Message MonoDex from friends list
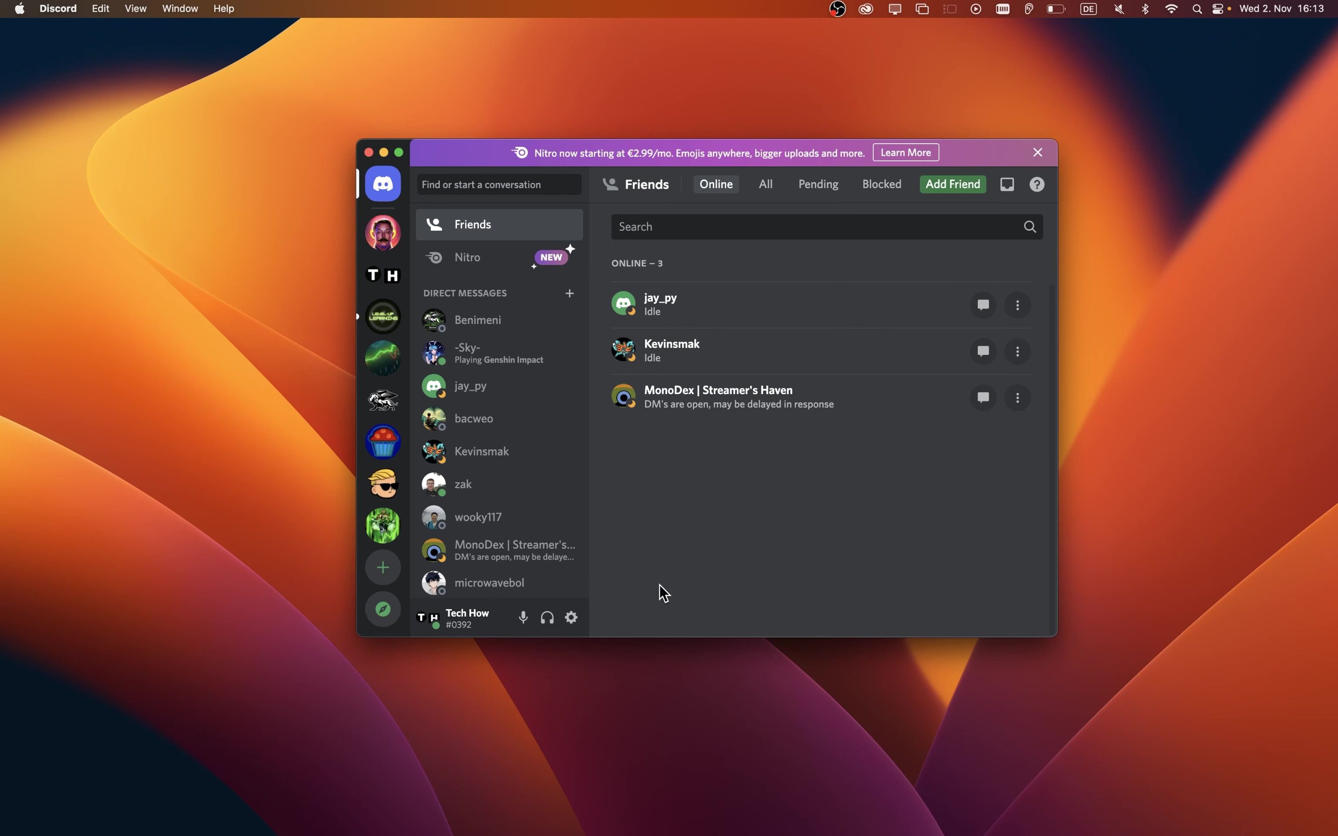Screen dimensions: 1338x836 click(983, 398)
